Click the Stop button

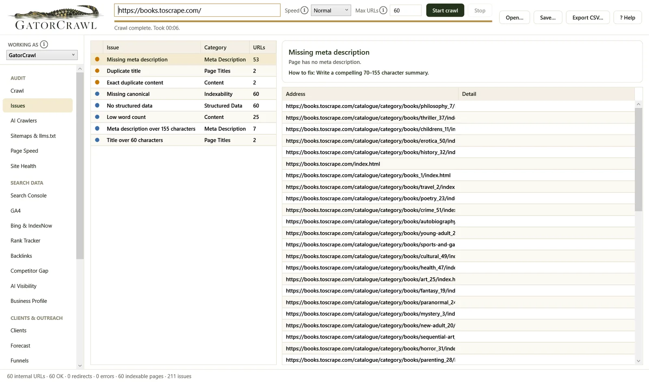[480, 10]
